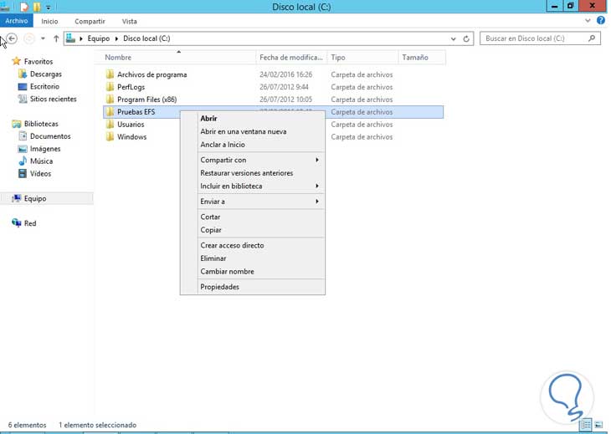The image size is (611, 434).
Task: Open Sitios recientes in navigation pane
Action: coord(53,99)
